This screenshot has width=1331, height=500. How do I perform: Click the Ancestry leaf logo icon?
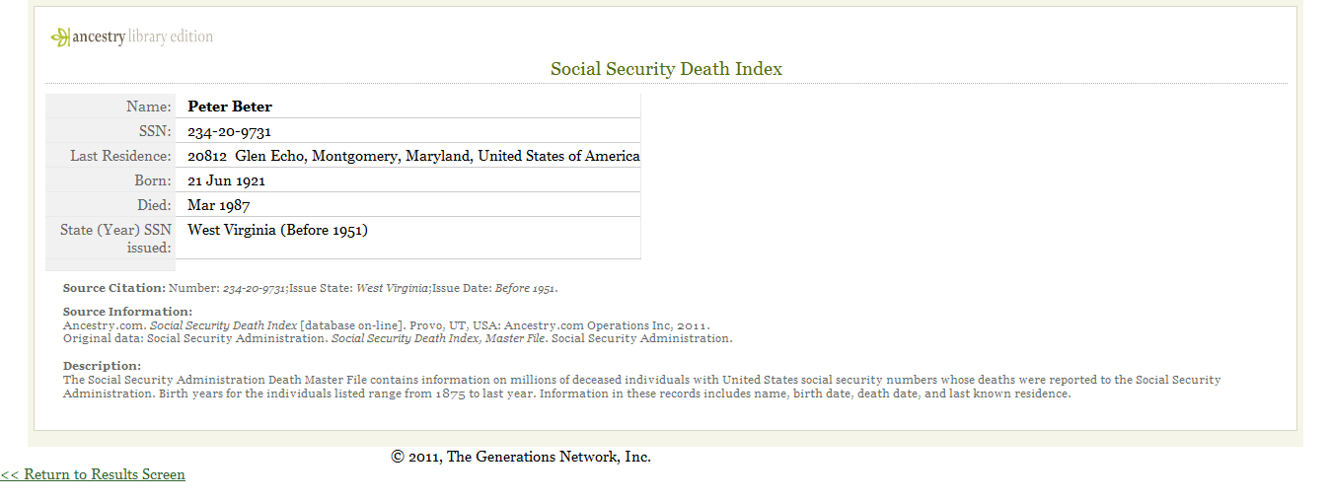tap(61, 37)
